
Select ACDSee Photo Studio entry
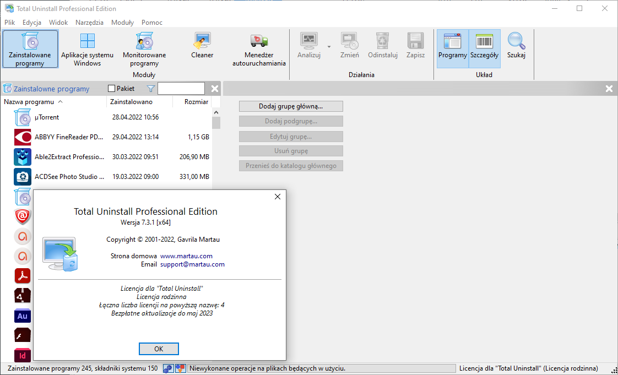(x=106, y=176)
